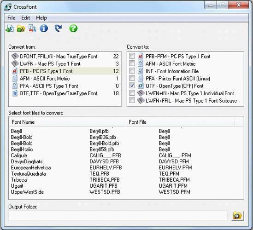Click red 'a' icon of PFB source row
This screenshot has height=230, width=253.
point(15,71)
